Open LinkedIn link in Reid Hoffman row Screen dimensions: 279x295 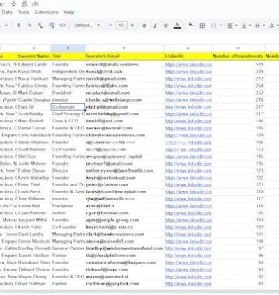click(188, 284)
